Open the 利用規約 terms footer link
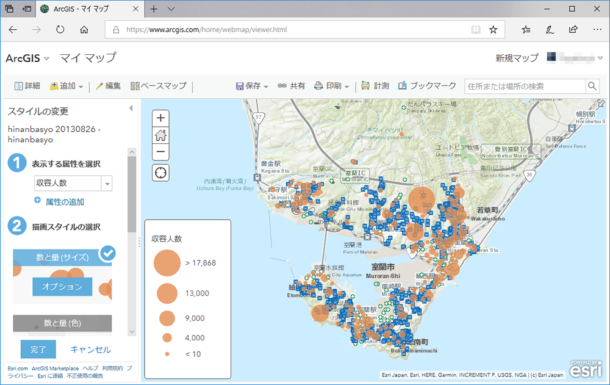Image resolution: width=610 pixels, height=385 pixels. coord(112,369)
